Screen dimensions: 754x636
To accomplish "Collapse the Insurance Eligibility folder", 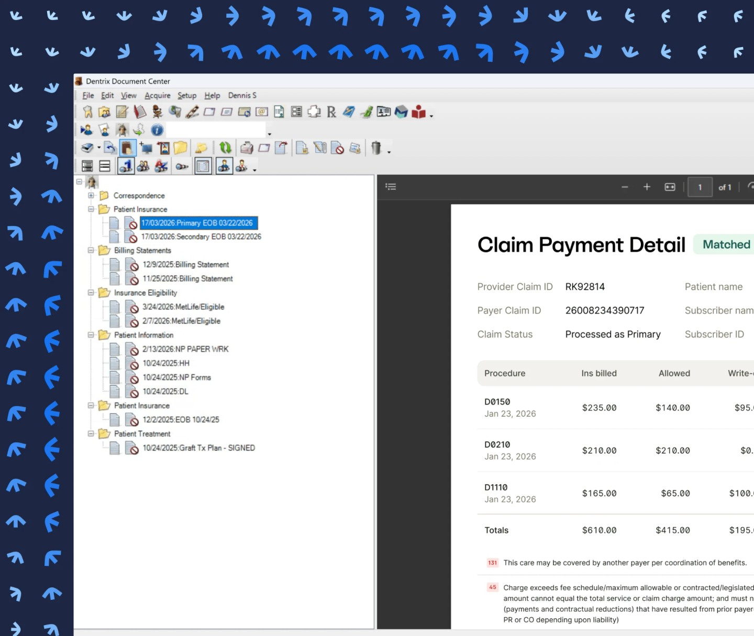I will click(91, 293).
